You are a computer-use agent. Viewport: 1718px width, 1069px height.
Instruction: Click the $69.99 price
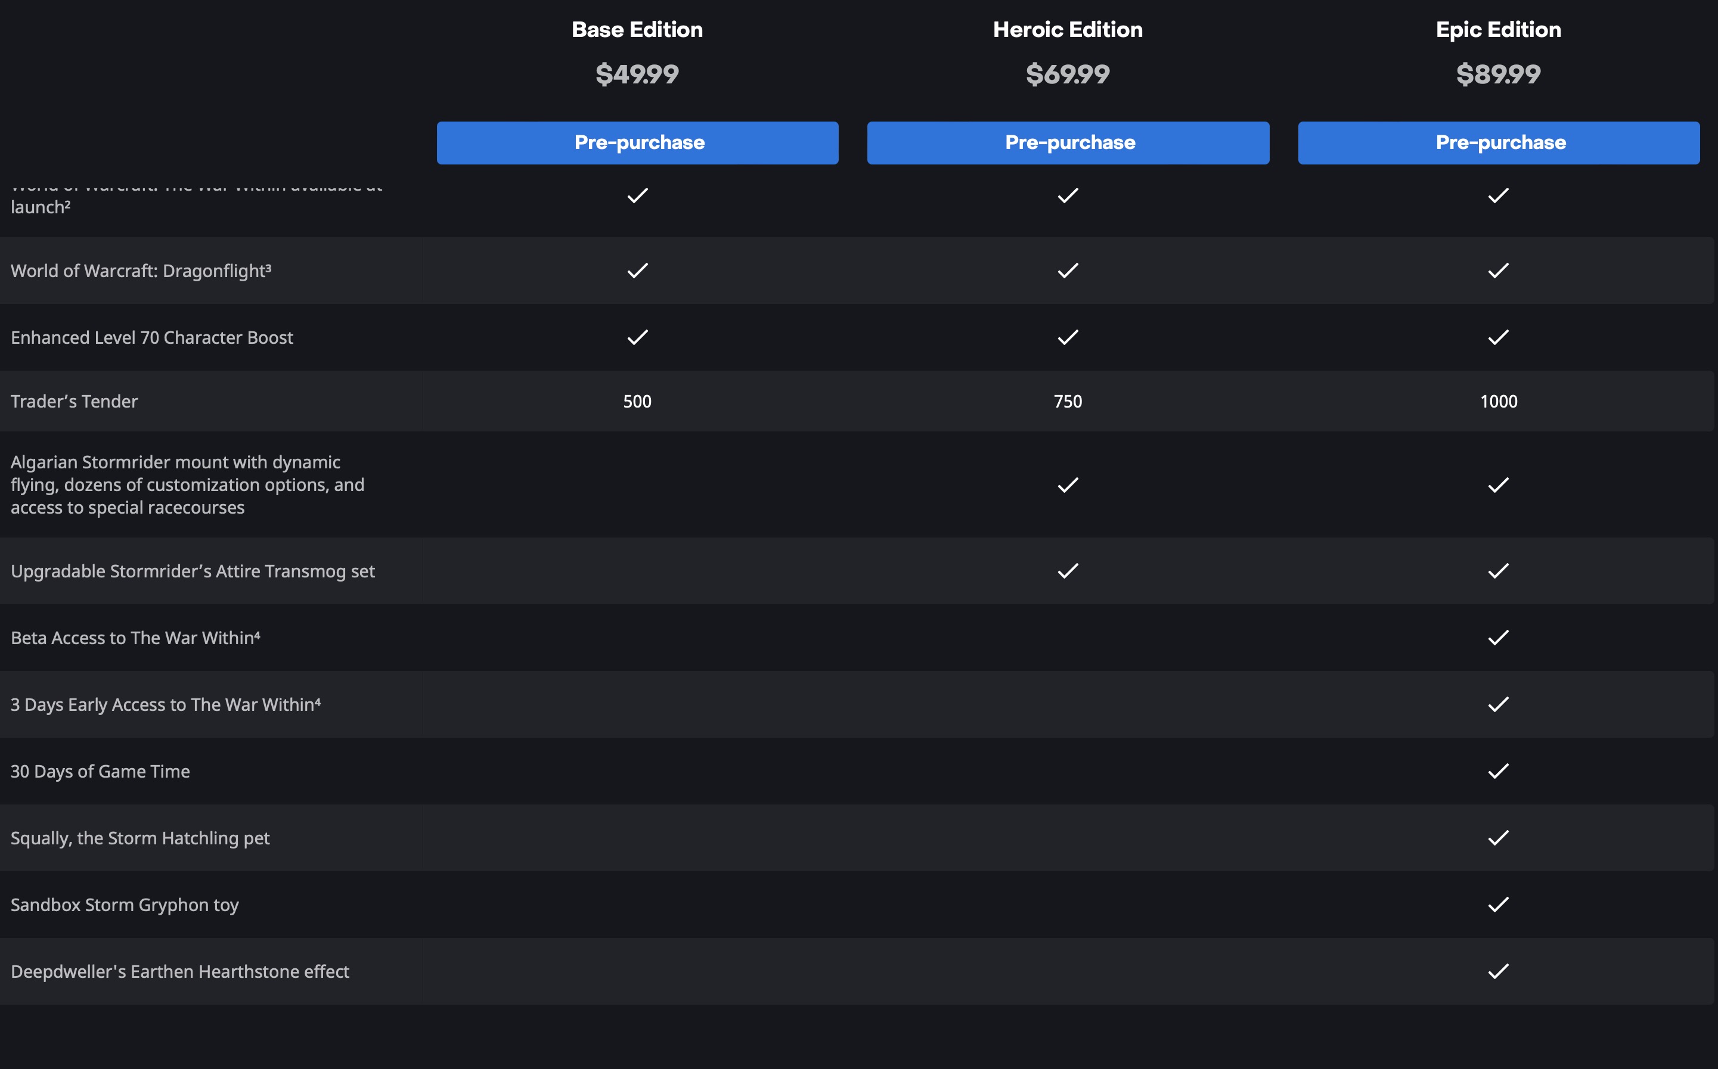coord(1068,74)
